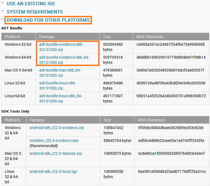Click checksum 3e80e7a92b549029d91bdcf2ae82657f

(170, 70)
